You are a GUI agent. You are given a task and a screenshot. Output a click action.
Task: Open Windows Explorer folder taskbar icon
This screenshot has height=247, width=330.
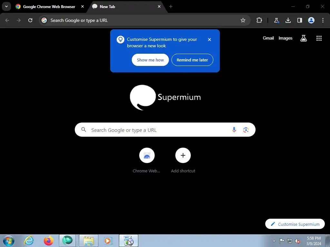point(89,241)
